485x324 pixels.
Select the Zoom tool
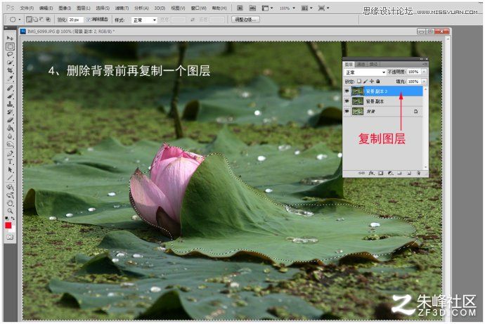coord(10,211)
